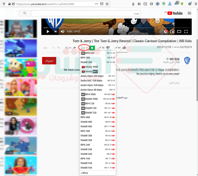Switch to theater mode
The height and width of the screenshot is (176, 198).
tap(179, 31)
